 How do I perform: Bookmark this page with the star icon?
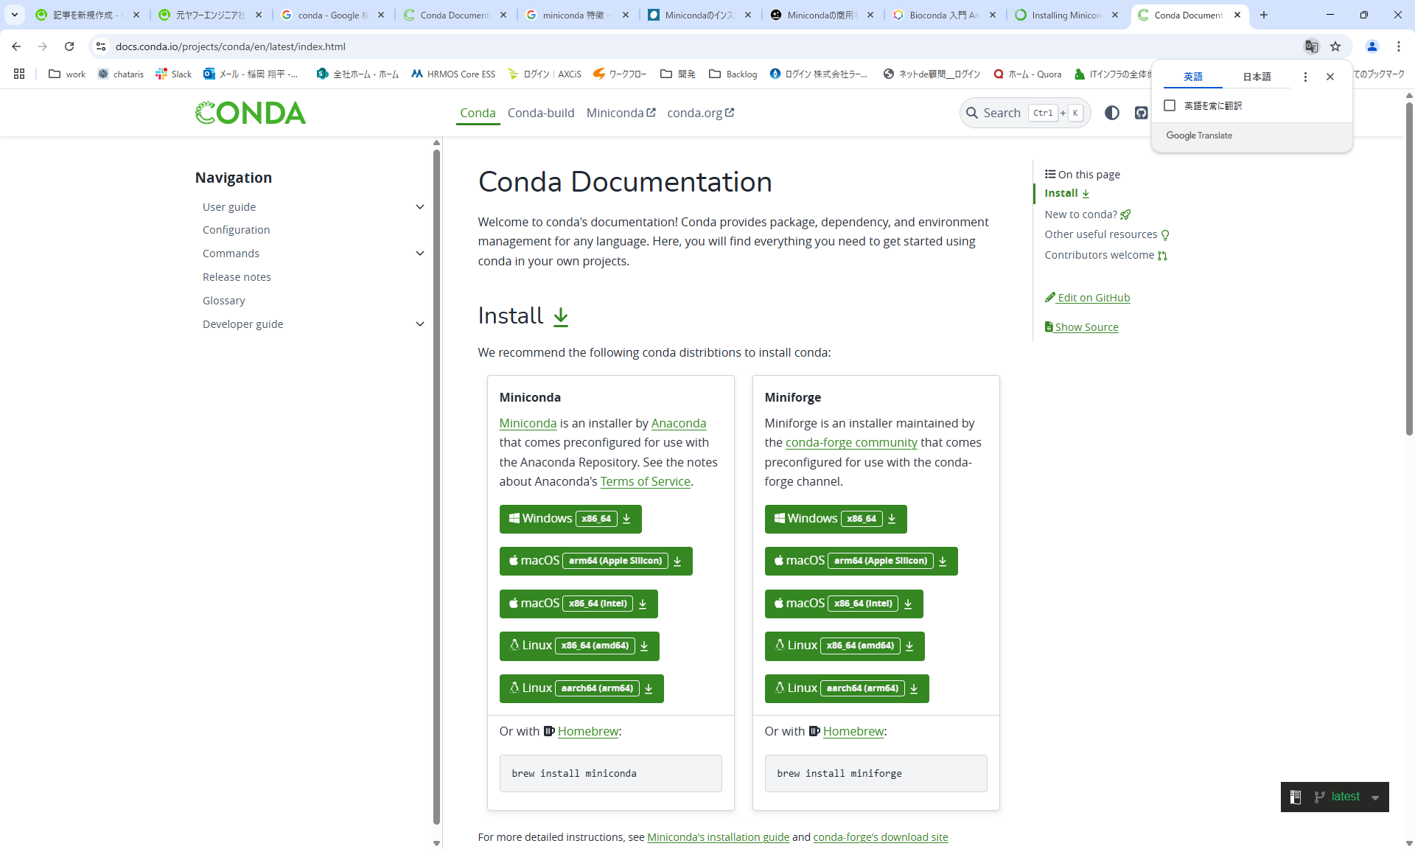[1335, 46]
